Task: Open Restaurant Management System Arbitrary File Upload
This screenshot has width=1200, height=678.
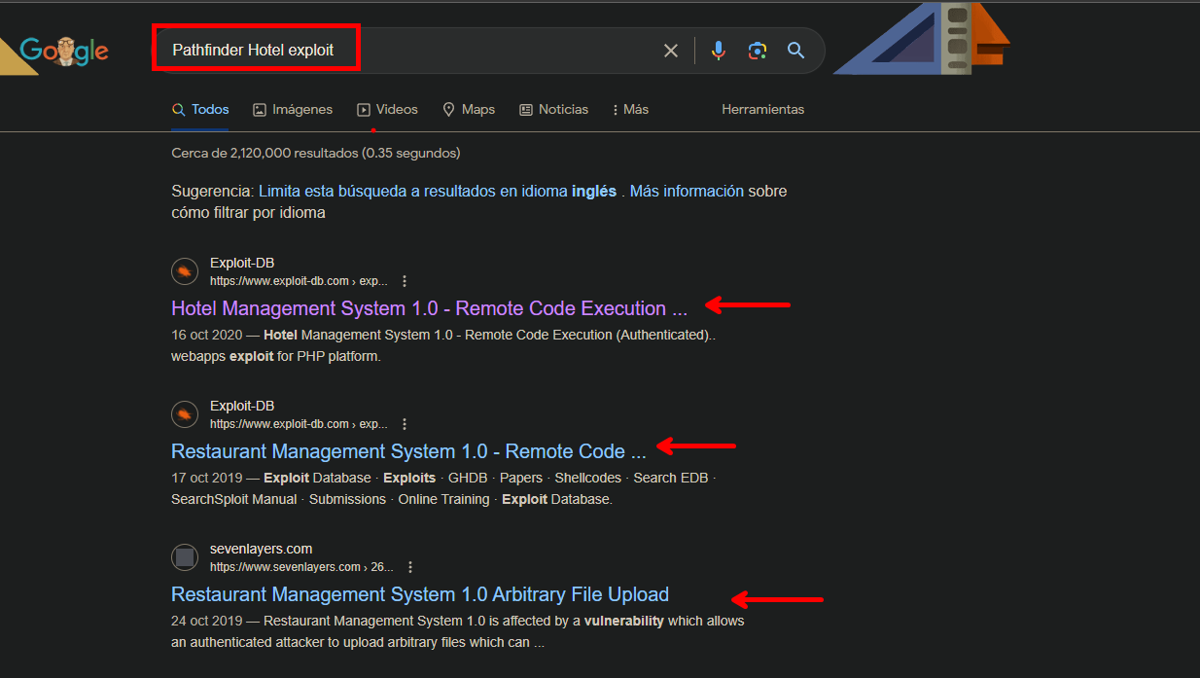Action: click(420, 594)
